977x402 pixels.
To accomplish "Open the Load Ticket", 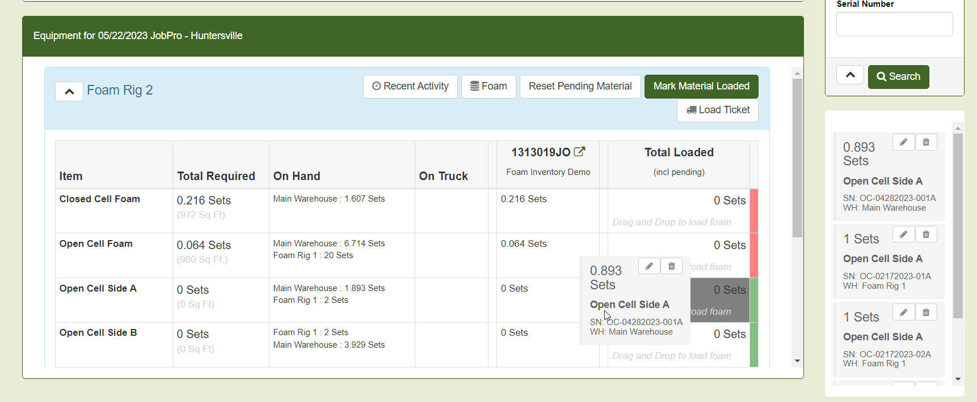I will point(718,110).
